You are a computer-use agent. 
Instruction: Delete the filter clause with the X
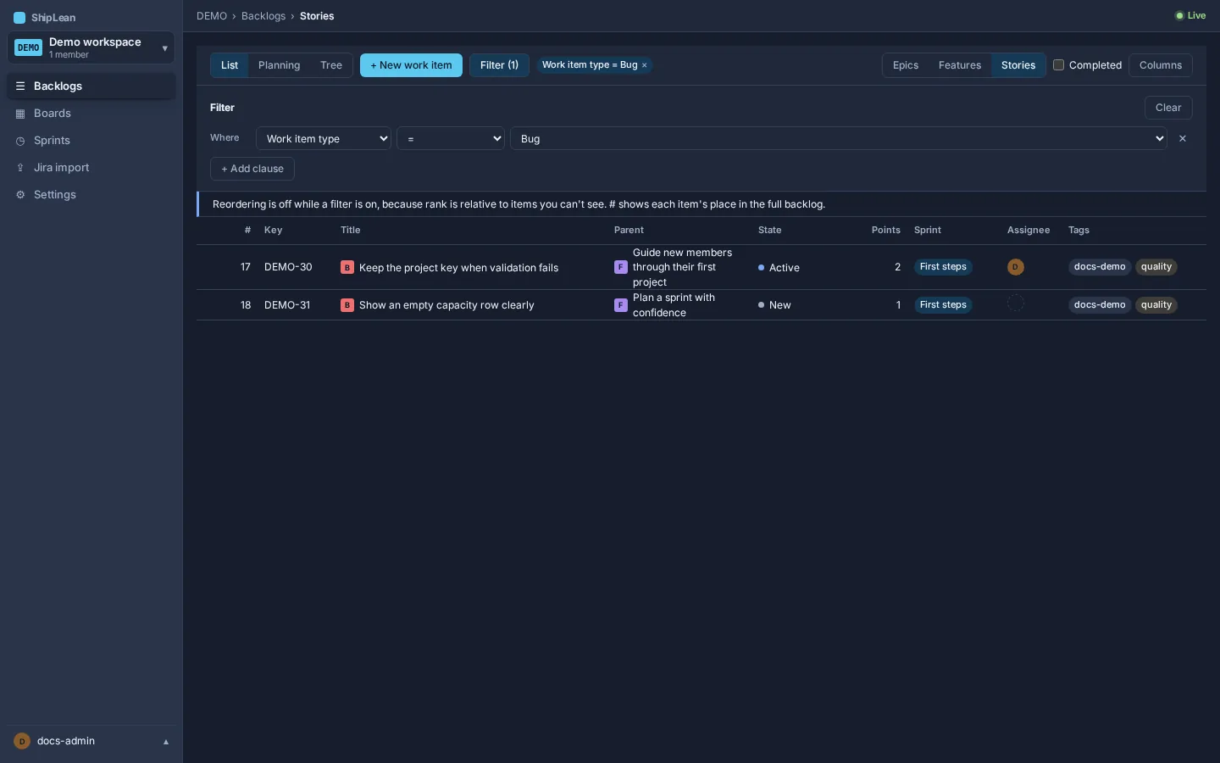click(x=1183, y=138)
